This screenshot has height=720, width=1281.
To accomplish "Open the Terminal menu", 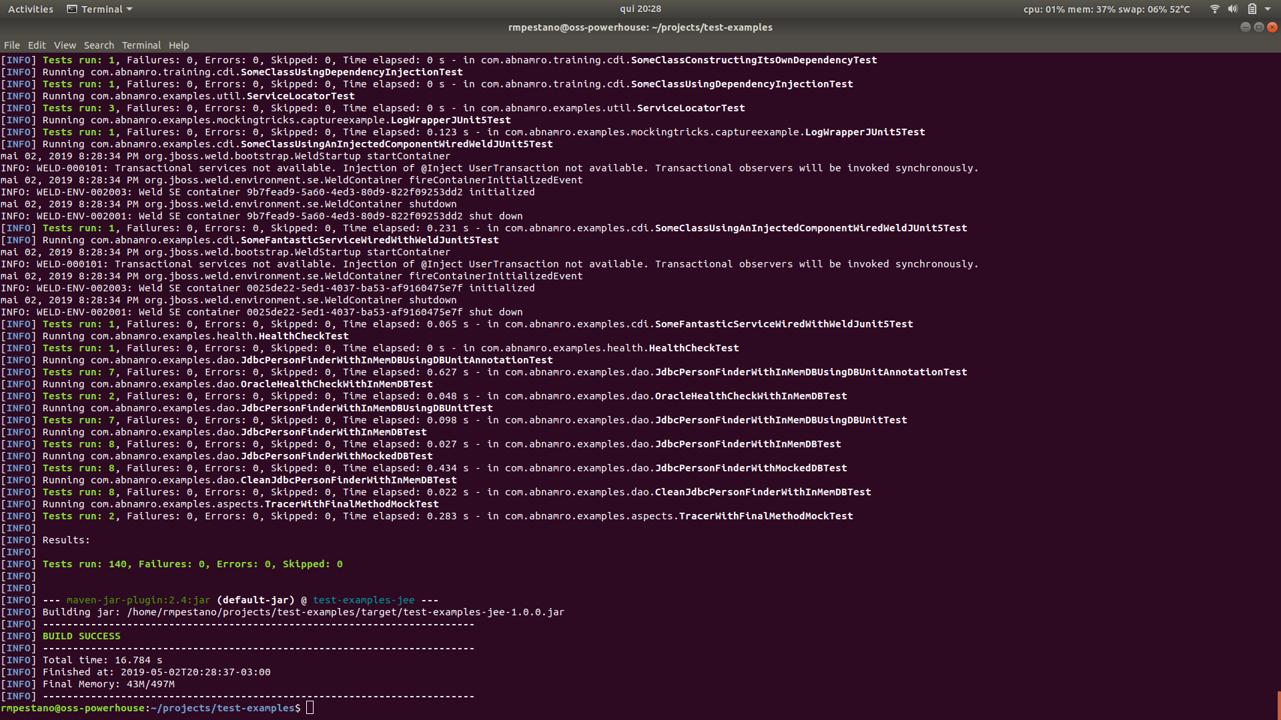I will click(x=141, y=45).
